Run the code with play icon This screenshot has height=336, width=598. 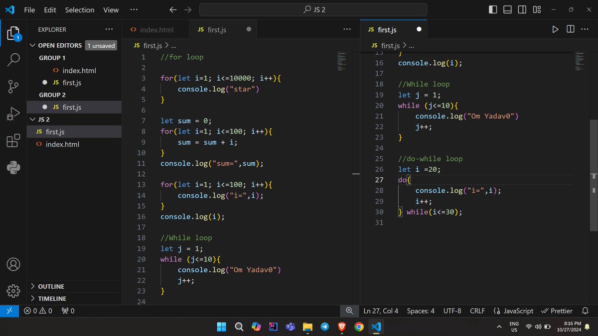pyautogui.click(x=555, y=29)
